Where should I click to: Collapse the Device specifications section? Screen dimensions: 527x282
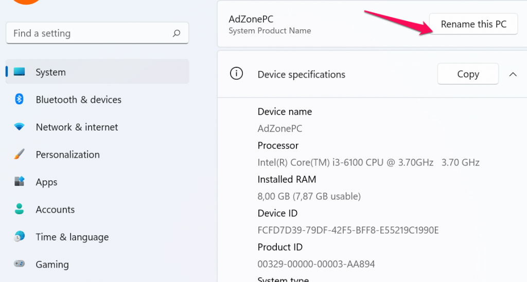click(x=513, y=74)
